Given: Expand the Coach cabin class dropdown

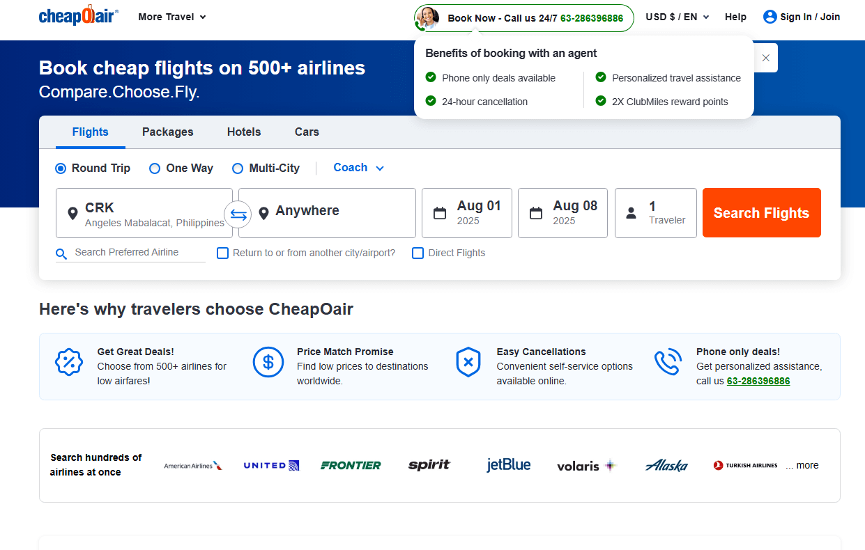Looking at the screenshot, I should 358,168.
